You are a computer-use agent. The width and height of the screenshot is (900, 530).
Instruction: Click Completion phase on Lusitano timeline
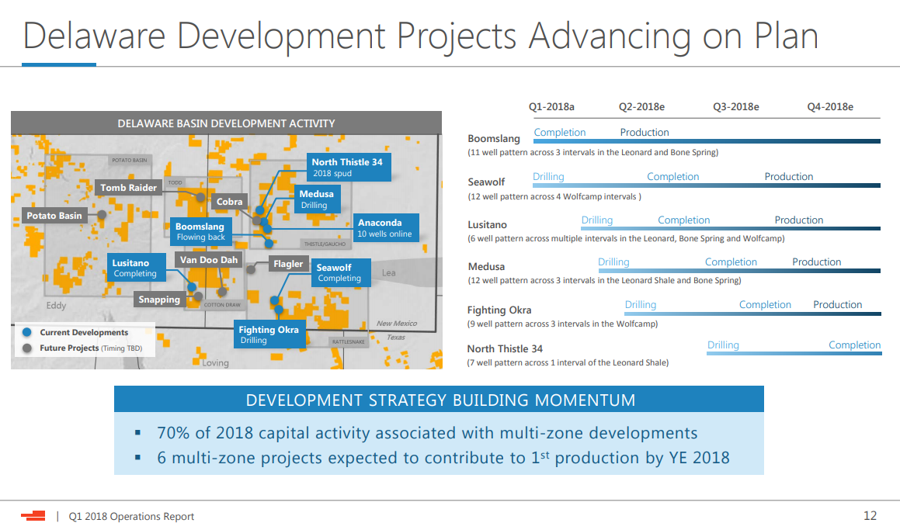683,220
